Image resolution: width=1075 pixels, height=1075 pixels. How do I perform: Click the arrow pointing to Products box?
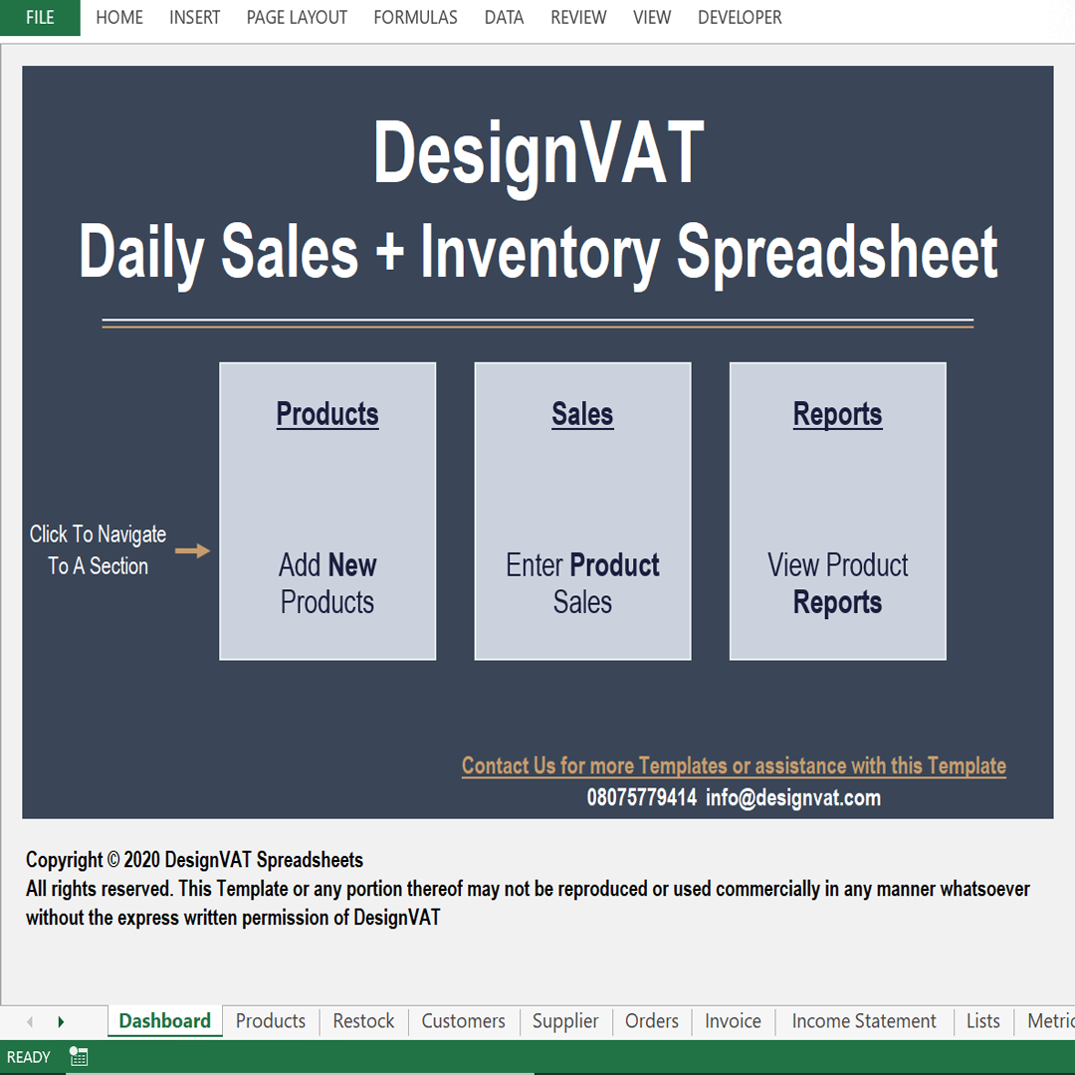[192, 550]
